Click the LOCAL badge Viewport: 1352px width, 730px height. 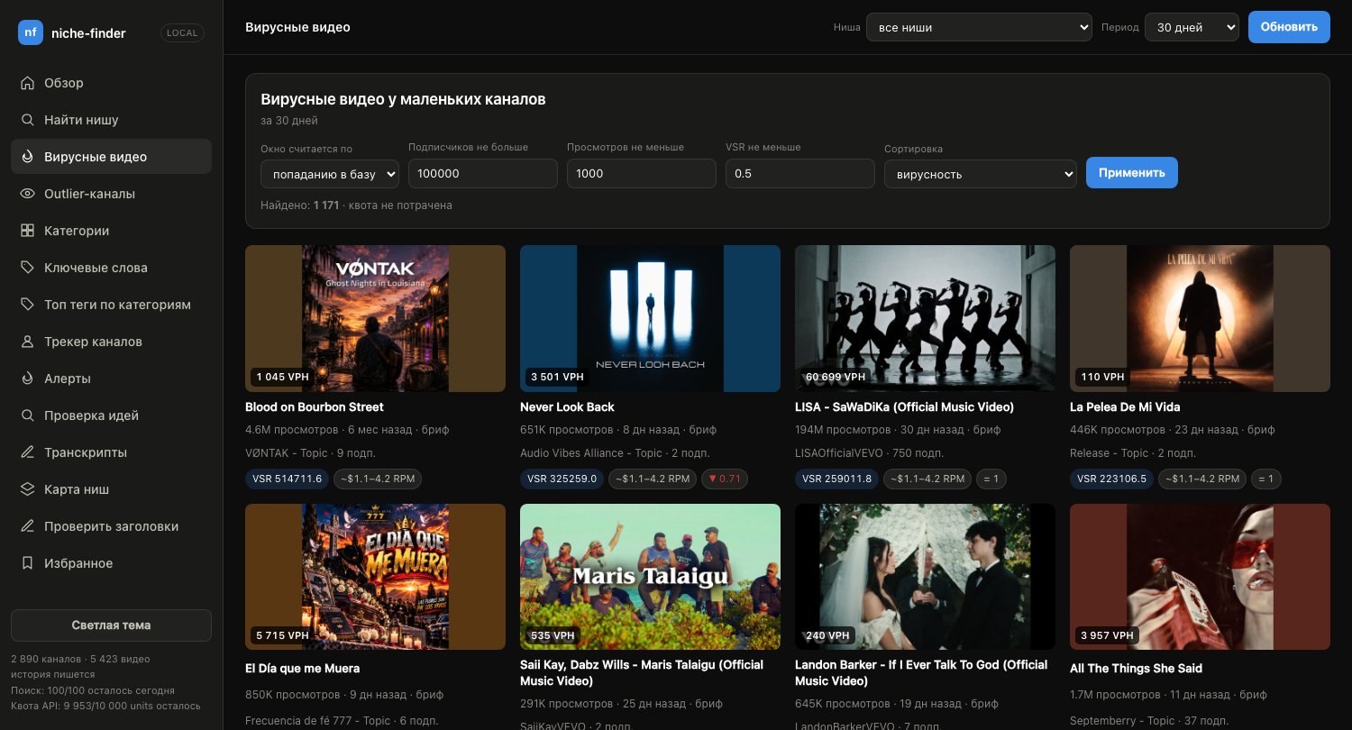182,33
